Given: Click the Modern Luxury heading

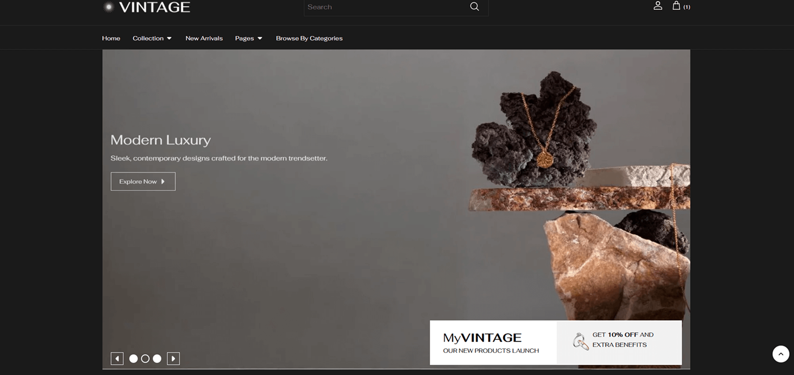Looking at the screenshot, I should click(161, 140).
